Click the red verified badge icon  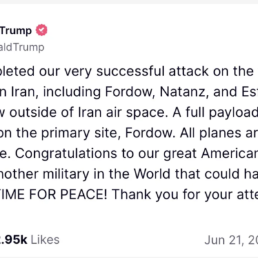click(41, 30)
